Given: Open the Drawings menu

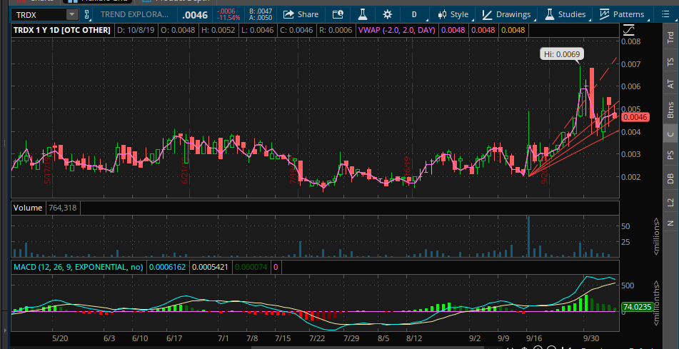Looking at the screenshot, I should point(506,14).
